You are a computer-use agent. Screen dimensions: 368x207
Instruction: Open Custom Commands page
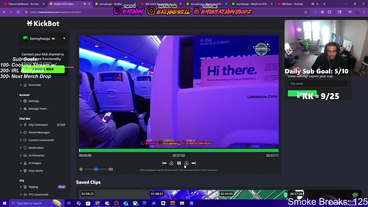point(41,140)
